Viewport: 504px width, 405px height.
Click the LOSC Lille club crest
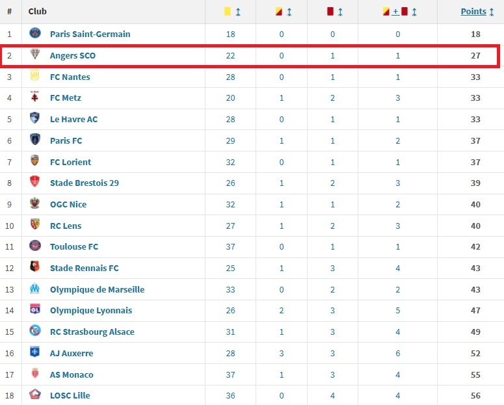35,395
